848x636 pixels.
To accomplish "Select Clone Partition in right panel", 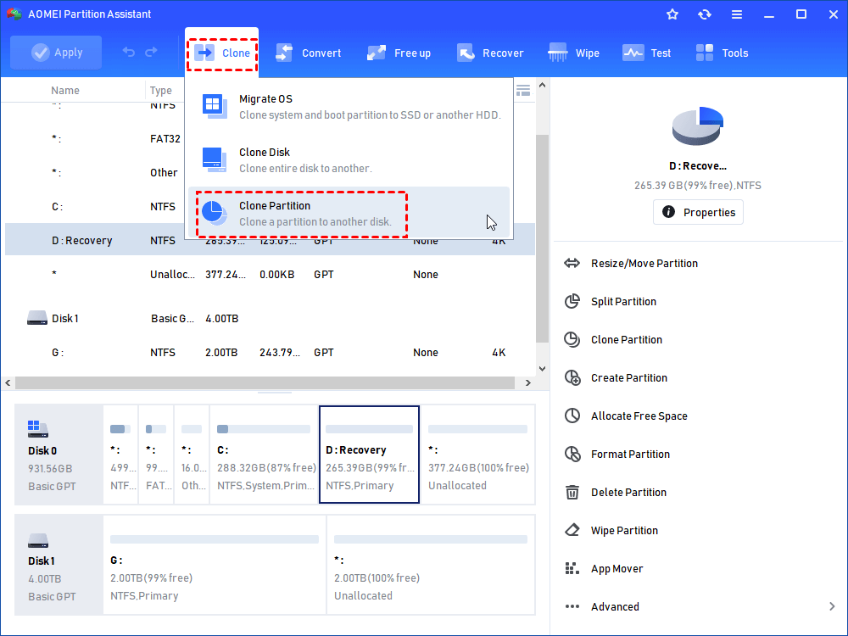I will tap(627, 340).
